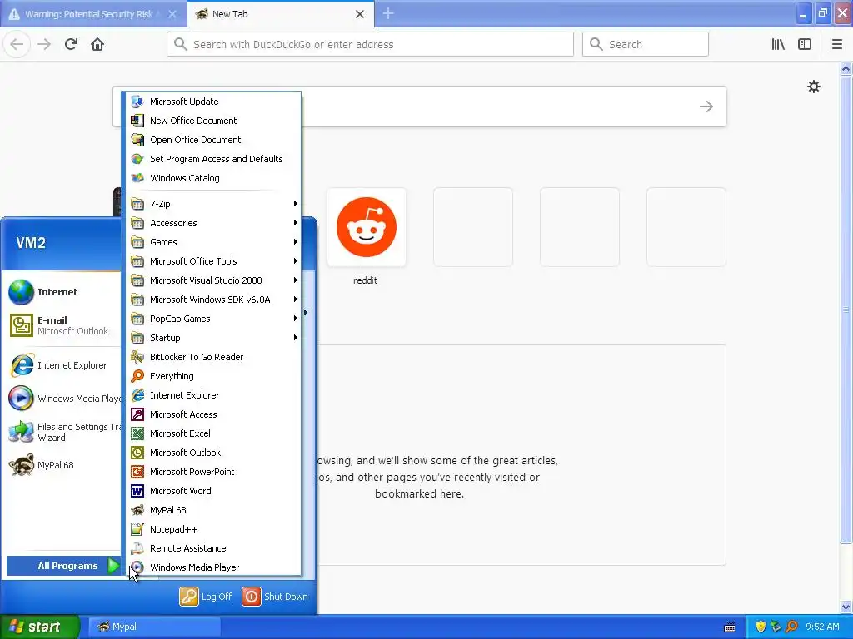This screenshot has width=853, height=639.
Task: Click the security shield tray icon
Action: tap(761, 627)
